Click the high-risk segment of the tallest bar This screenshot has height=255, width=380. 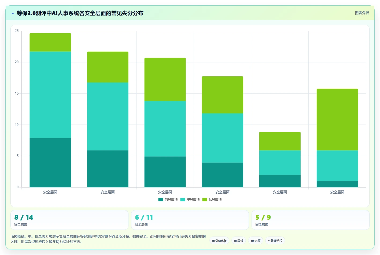[x=50, y=163]
